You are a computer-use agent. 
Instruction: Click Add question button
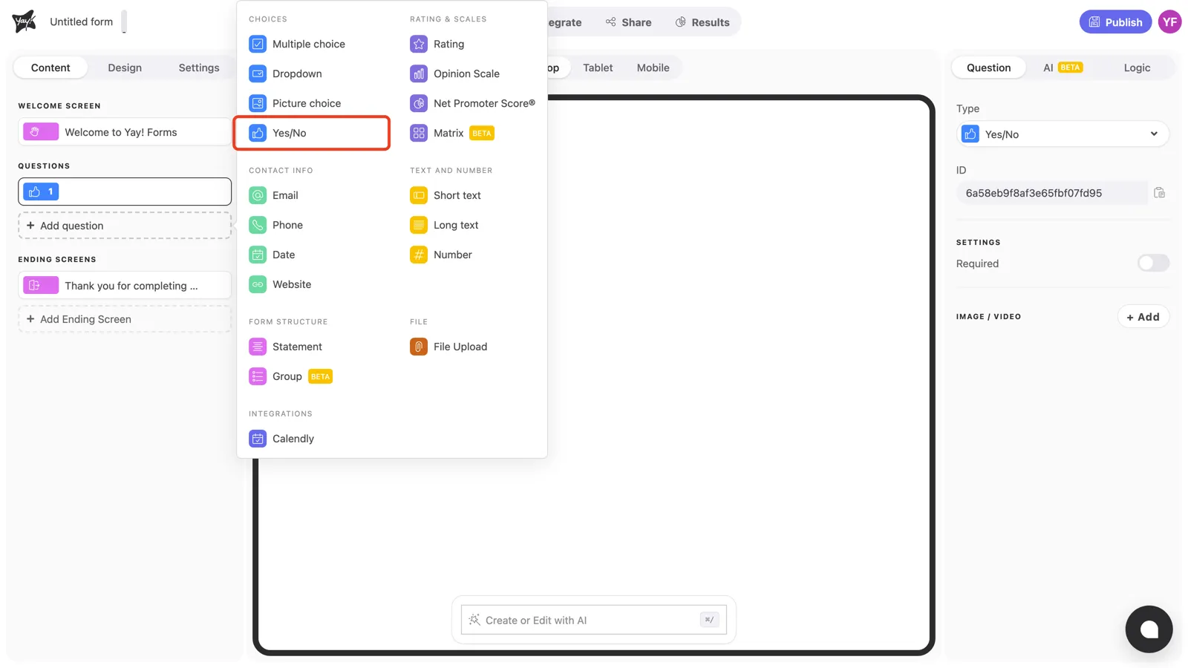(x=125, y=226)
